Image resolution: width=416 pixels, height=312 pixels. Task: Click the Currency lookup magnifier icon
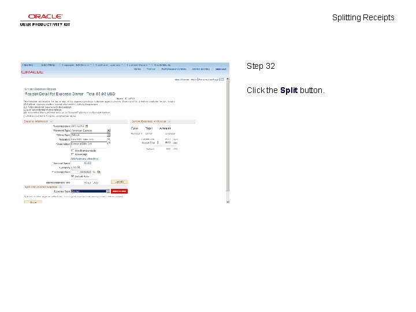tap(79, 168)
